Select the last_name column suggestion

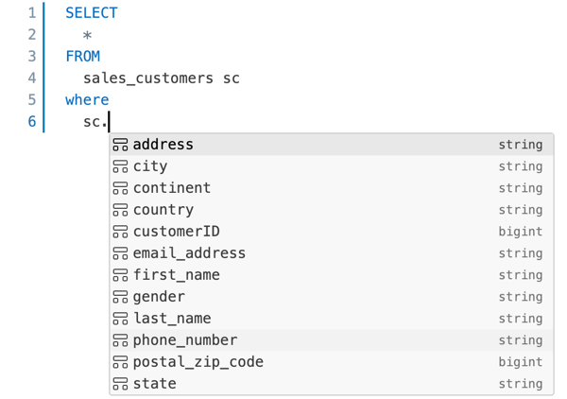[171, 319]
